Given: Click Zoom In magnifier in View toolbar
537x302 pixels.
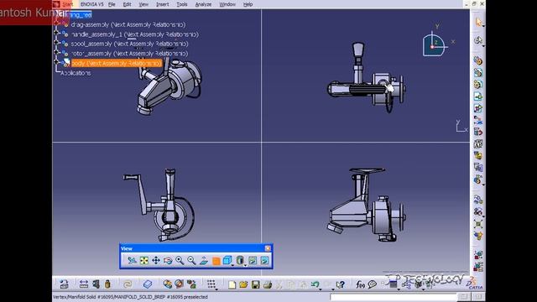Looking at the screenshot, I should click(x=180, y=261).
